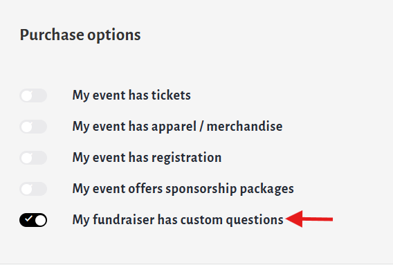Screen dimensions: 393x265
Task: Enable the event registration toggle
Action: pos(33,158)
